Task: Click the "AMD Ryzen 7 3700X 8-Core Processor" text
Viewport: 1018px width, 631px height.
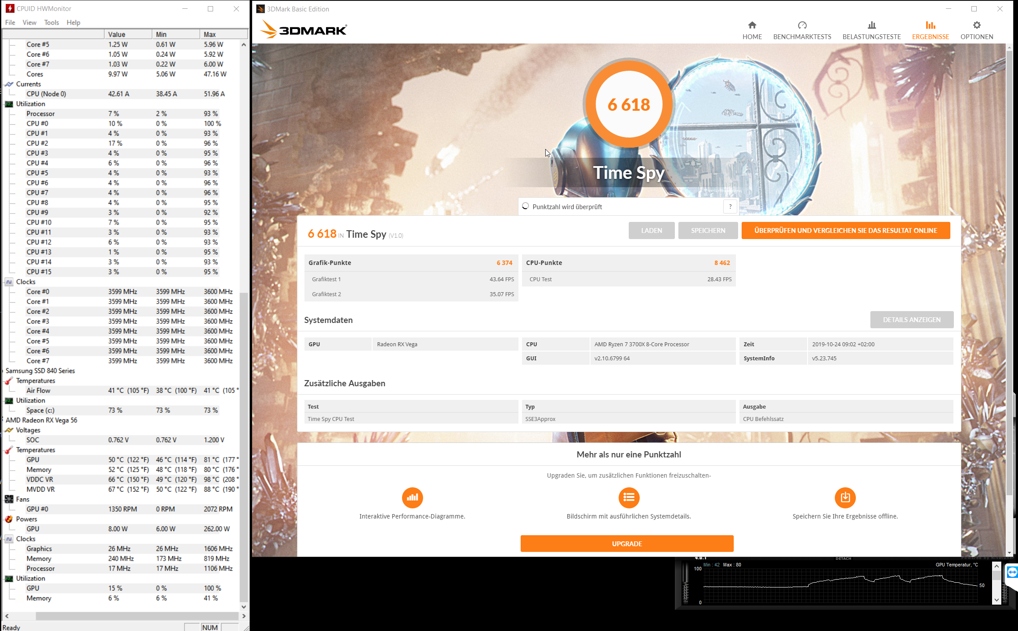Action: coord(641,344)
